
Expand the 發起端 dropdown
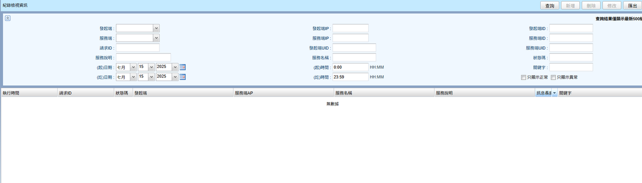156,28
